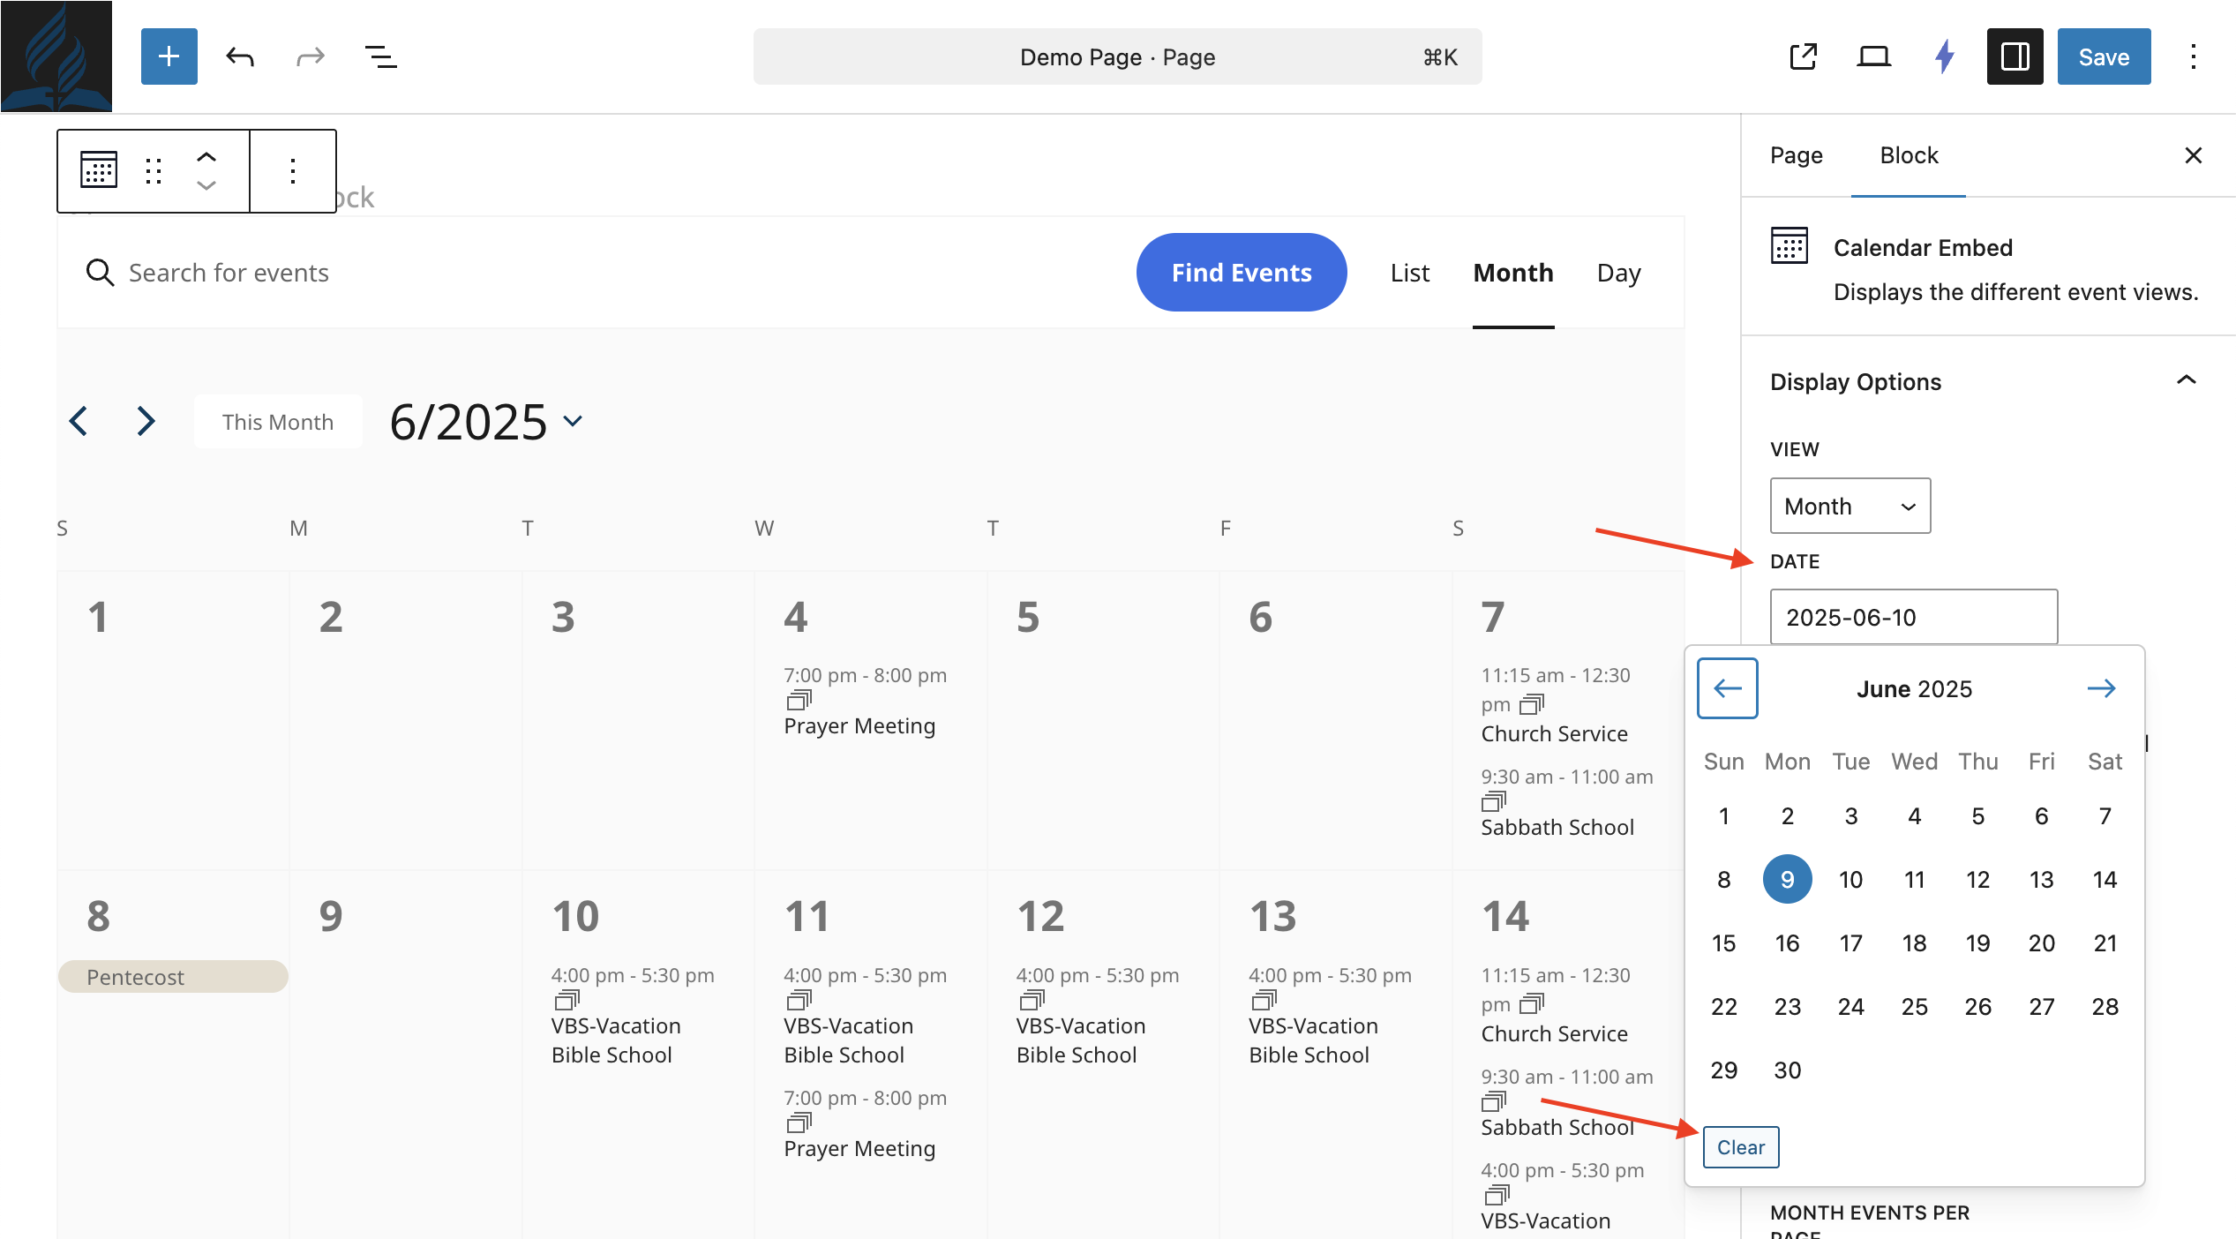Open the Month view dropdown

point(1850,506)
